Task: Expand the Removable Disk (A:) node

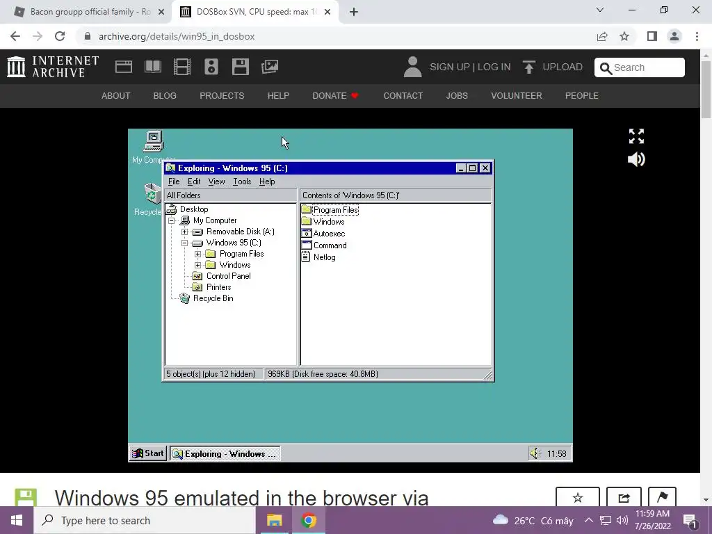Action: [185, 232]
